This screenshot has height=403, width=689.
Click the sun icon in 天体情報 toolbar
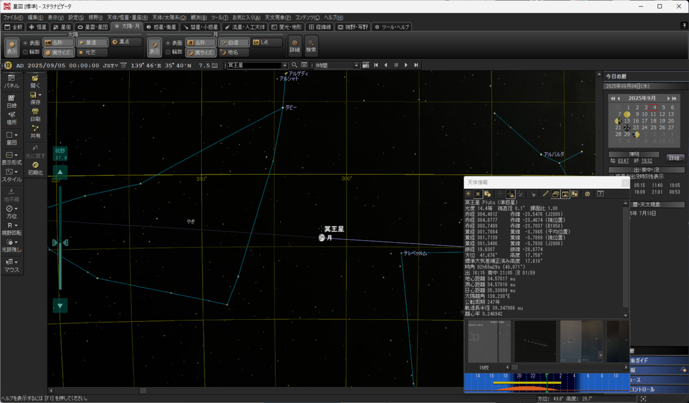pyautogui.click(x=469, y=194)
